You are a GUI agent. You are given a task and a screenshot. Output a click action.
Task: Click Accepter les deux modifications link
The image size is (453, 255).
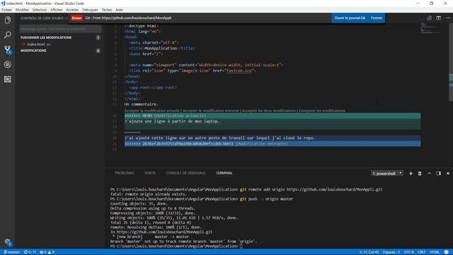coord(269,110)
